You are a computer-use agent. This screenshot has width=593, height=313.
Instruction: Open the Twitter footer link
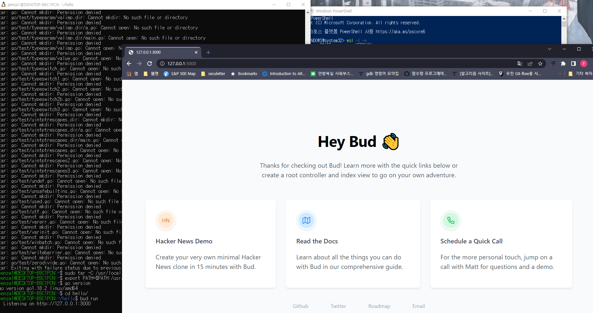pyautogui.click(x=338, y=306)
